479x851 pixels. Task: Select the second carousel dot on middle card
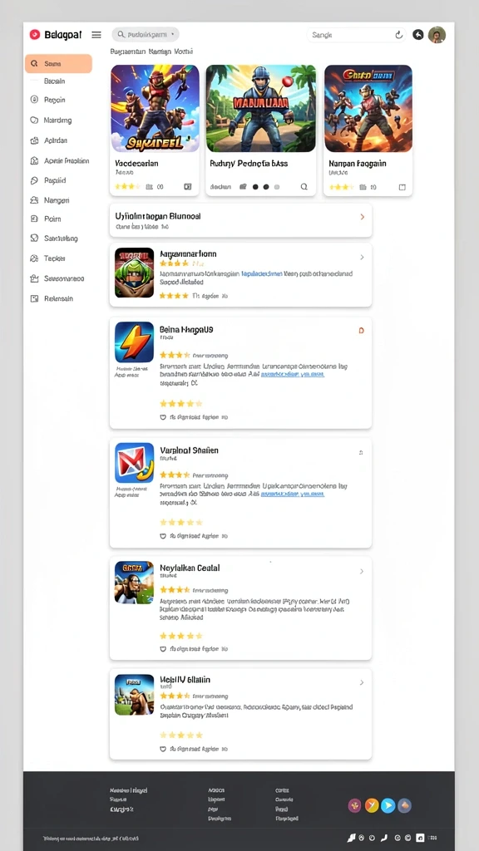click(266, 187)
